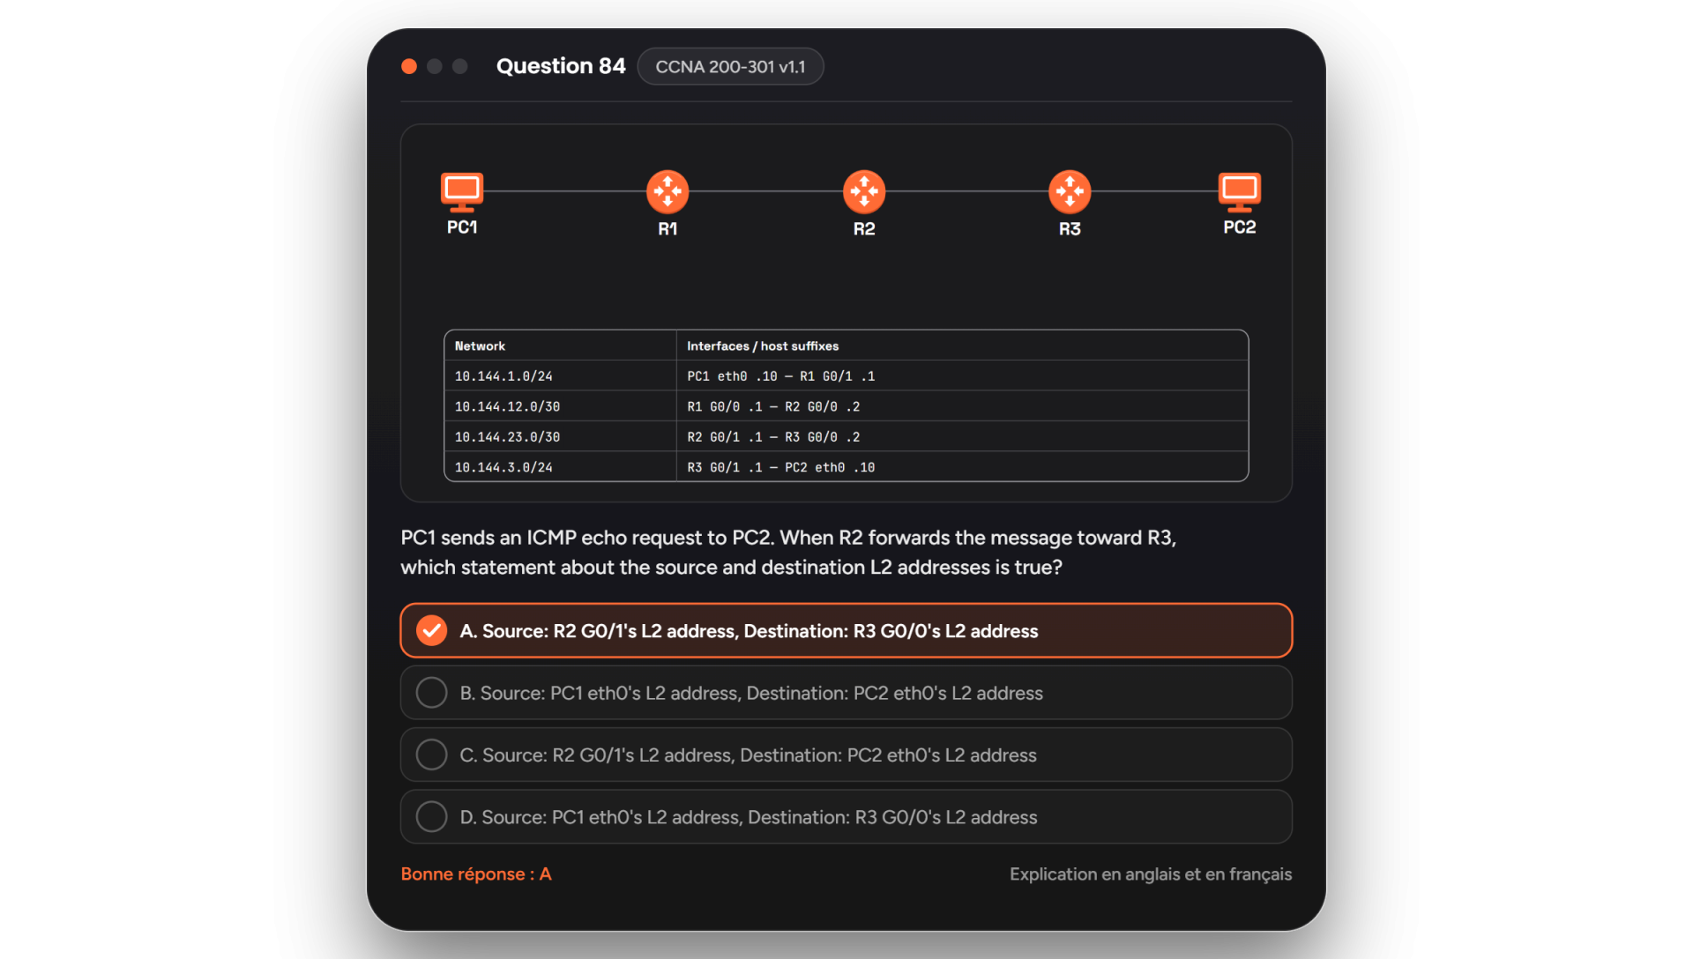
Task: Click the Question 84 title
Action: [x=561, y=66]
